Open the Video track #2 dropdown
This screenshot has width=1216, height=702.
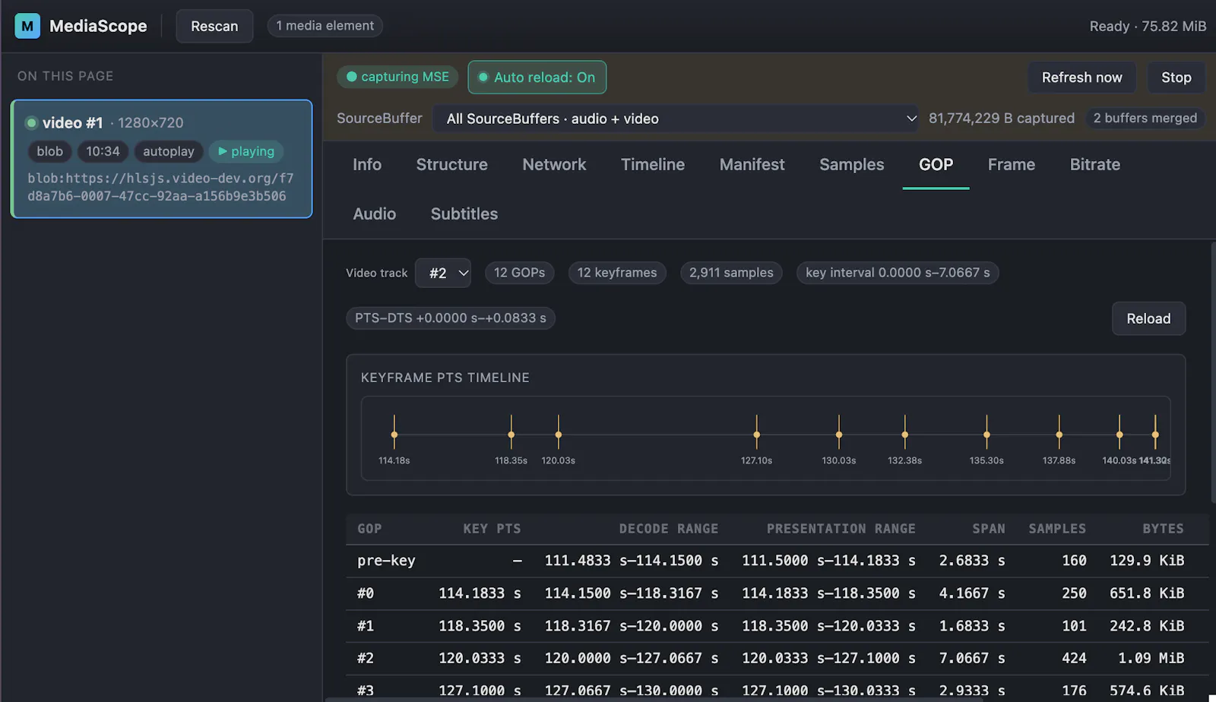tap(443, 273)
